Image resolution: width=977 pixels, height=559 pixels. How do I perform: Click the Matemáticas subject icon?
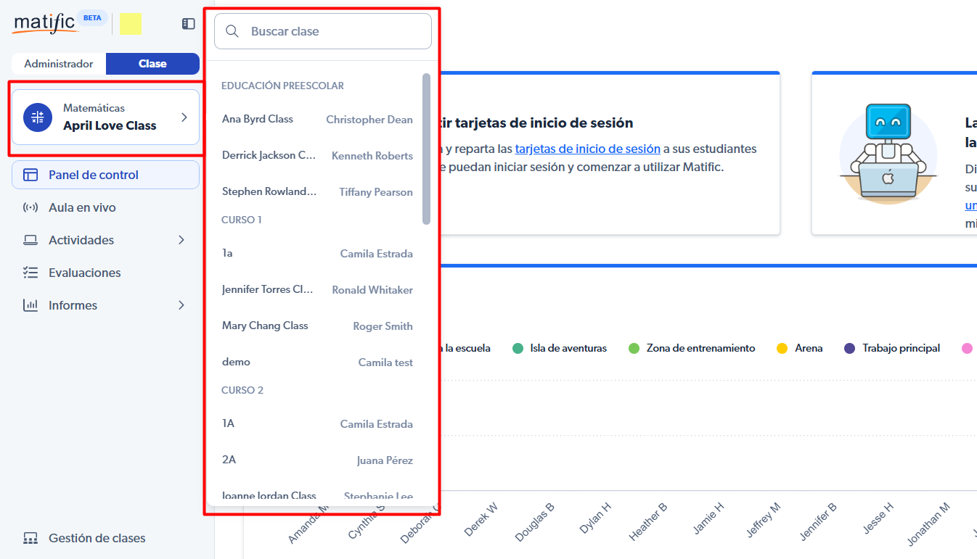click(37, 117)
